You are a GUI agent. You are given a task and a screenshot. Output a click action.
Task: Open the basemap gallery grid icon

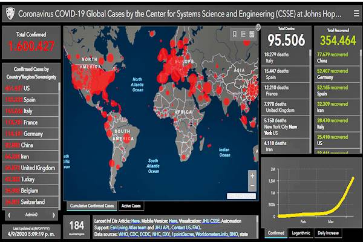(252, 34)
